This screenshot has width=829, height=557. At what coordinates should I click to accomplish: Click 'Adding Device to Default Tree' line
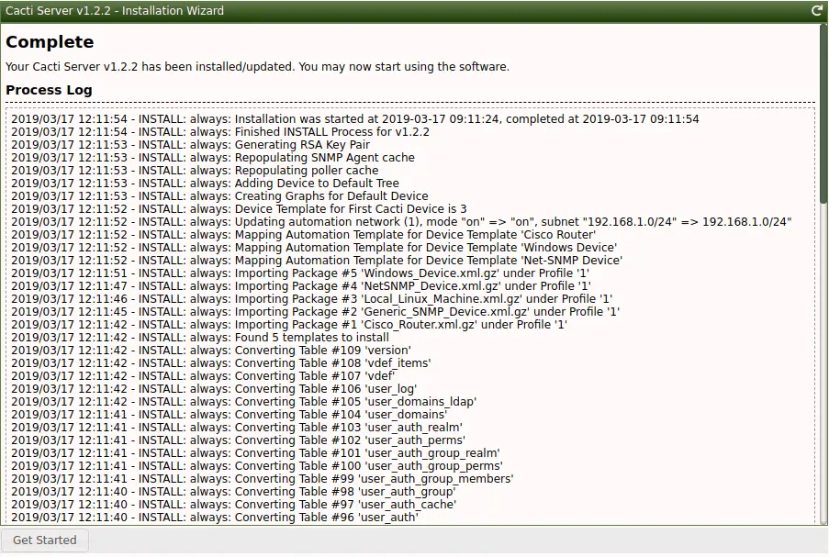click(205, 184)
